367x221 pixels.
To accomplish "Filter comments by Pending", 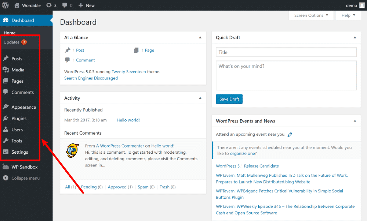I will (x=89, y=187).
